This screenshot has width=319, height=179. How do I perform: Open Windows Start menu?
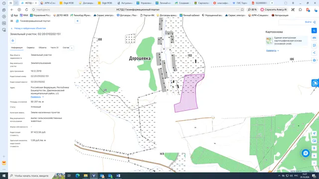[x=4, y=176]
